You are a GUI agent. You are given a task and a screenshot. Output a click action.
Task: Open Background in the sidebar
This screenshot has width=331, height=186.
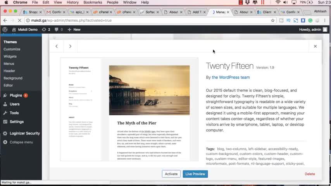coord(13,78)
